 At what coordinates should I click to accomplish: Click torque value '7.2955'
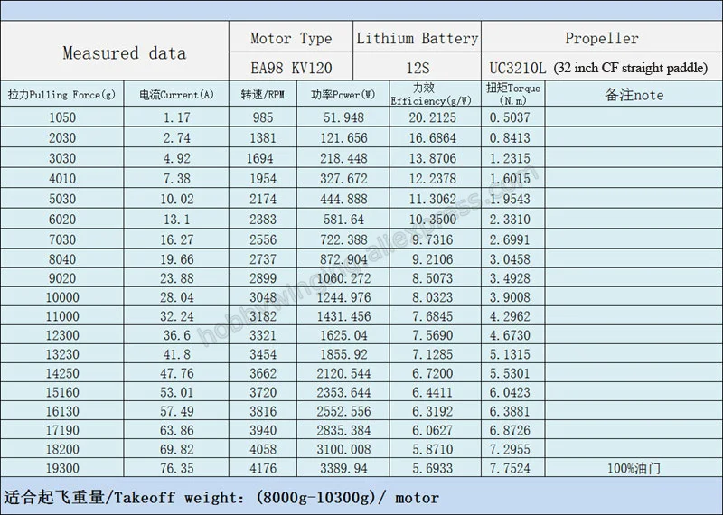click(510, 449)
